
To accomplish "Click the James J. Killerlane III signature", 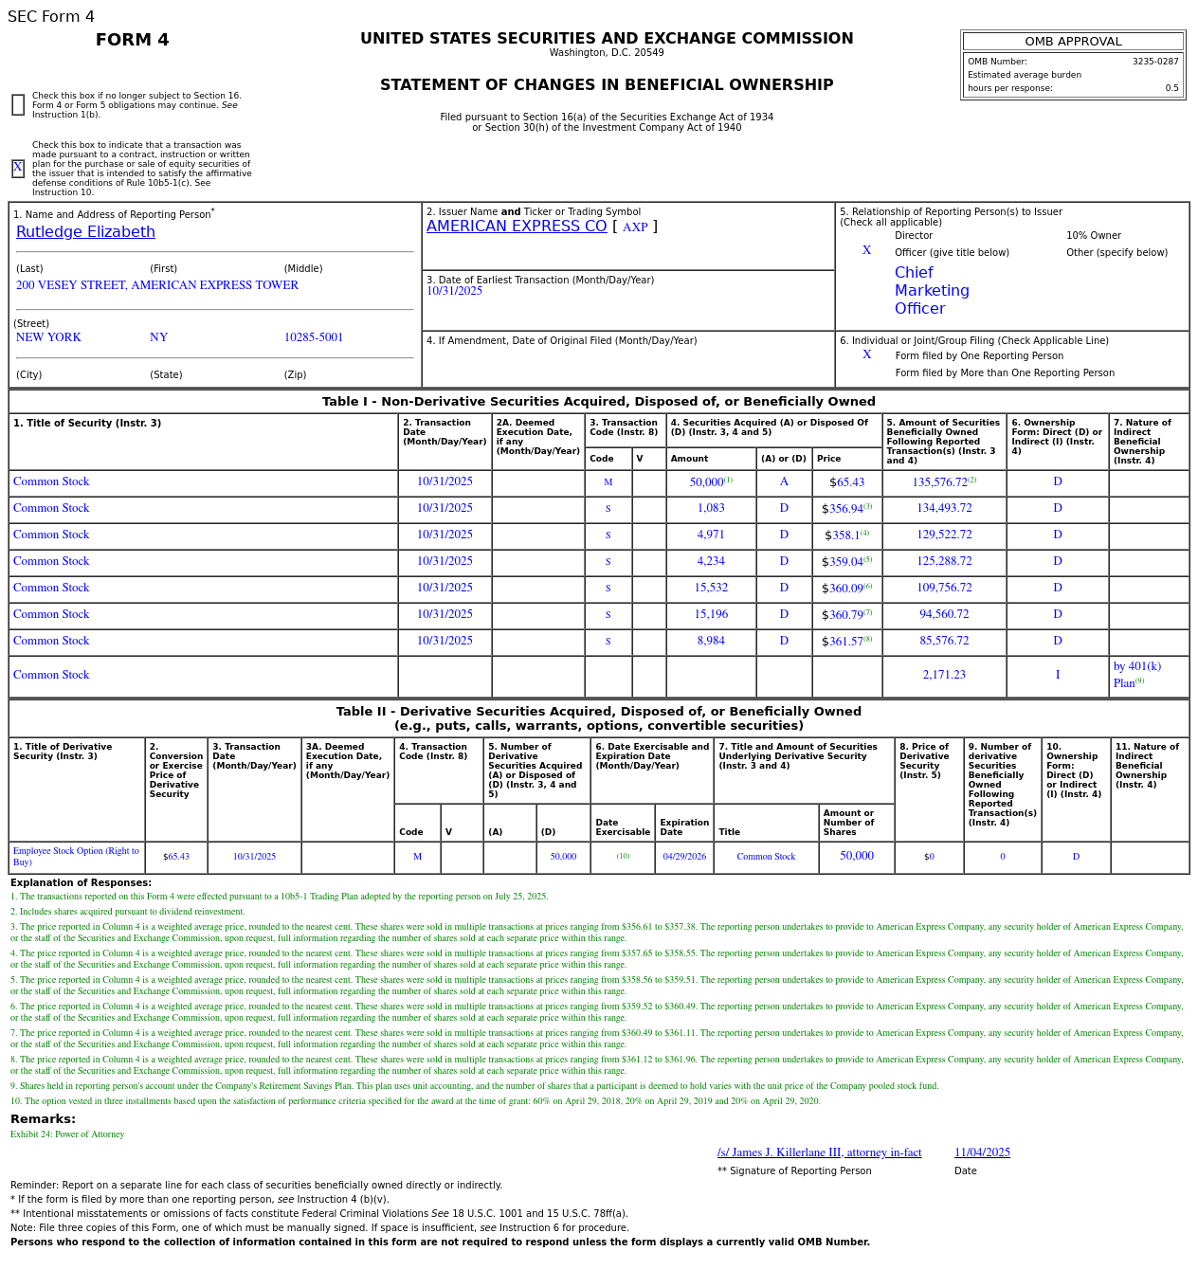I will [819, 1152].
